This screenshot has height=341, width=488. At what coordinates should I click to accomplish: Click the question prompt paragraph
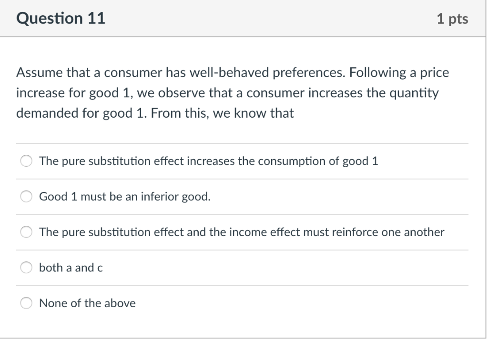(233, 92)
